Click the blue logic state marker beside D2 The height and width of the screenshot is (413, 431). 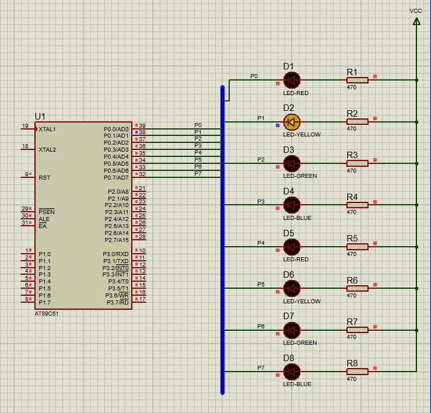(x=278, y=125)
